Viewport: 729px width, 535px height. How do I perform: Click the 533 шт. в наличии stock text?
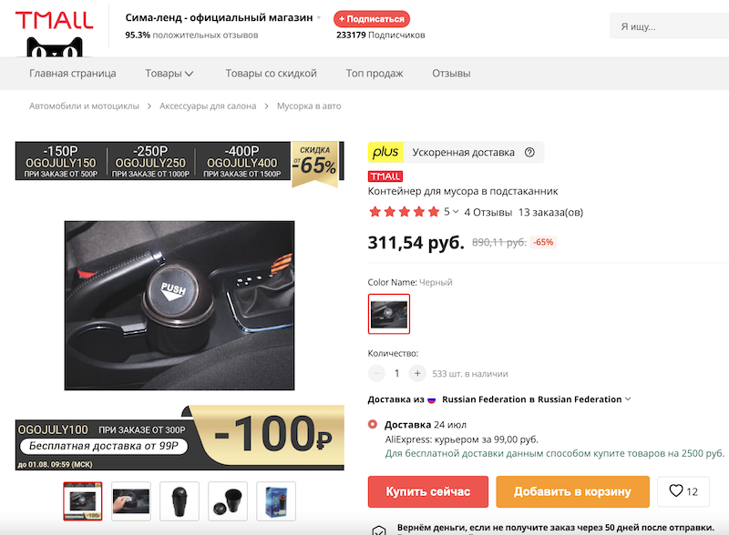(470, 374)
